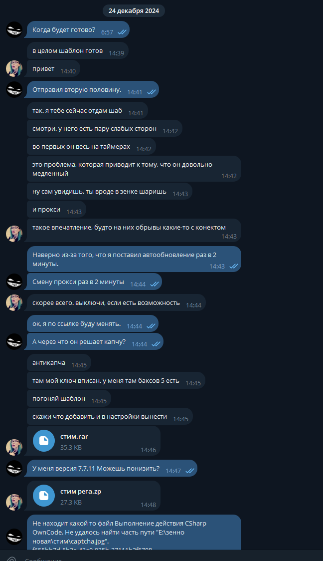Viewport: 323px width, 561px height.
Task: Click the стим рега.zp file name
Action: (81, 492)
